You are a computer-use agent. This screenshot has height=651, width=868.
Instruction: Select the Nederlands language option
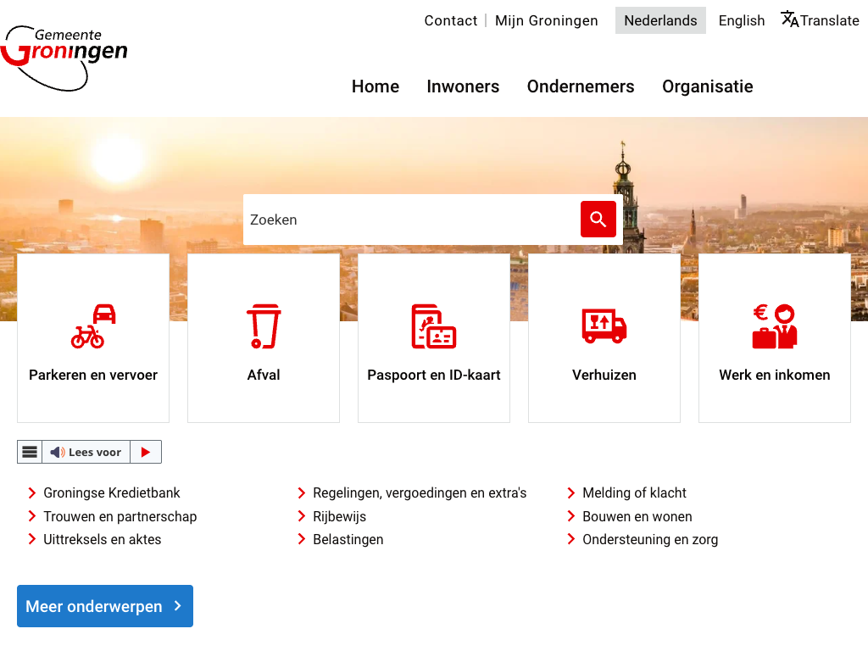click(x=660, y=20)
